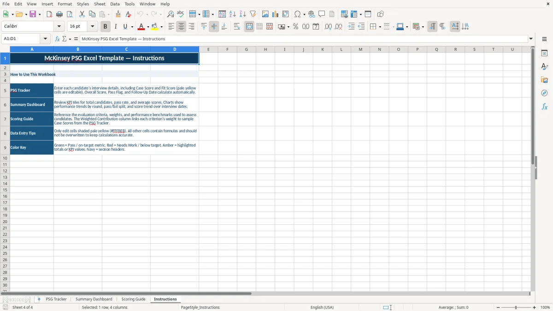Apply yellow Background Color swatch
The width and height of the screenshot is (553, 311).
click(x=155, y=27)
